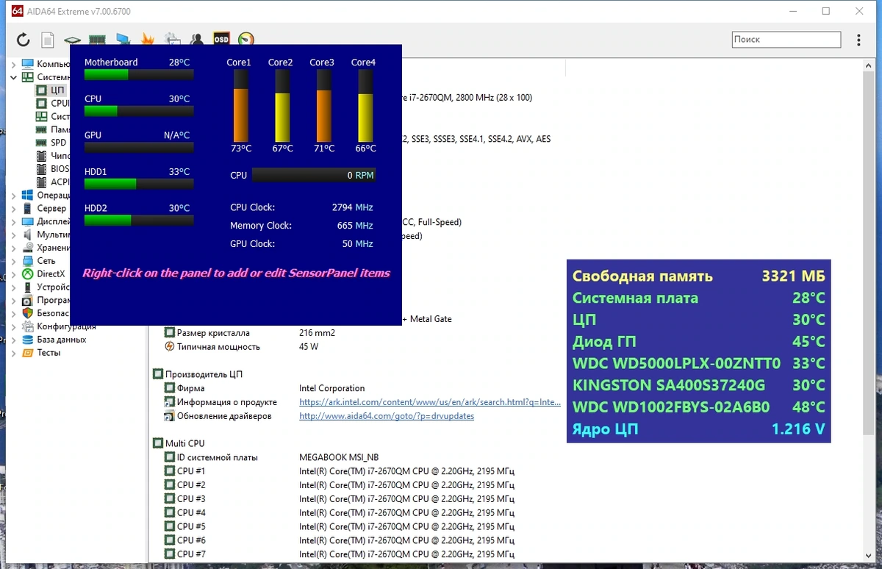Screen dimensions: 882x569
Task: Click the Core1 vertical temperature bar
Action: click(241, 107)
